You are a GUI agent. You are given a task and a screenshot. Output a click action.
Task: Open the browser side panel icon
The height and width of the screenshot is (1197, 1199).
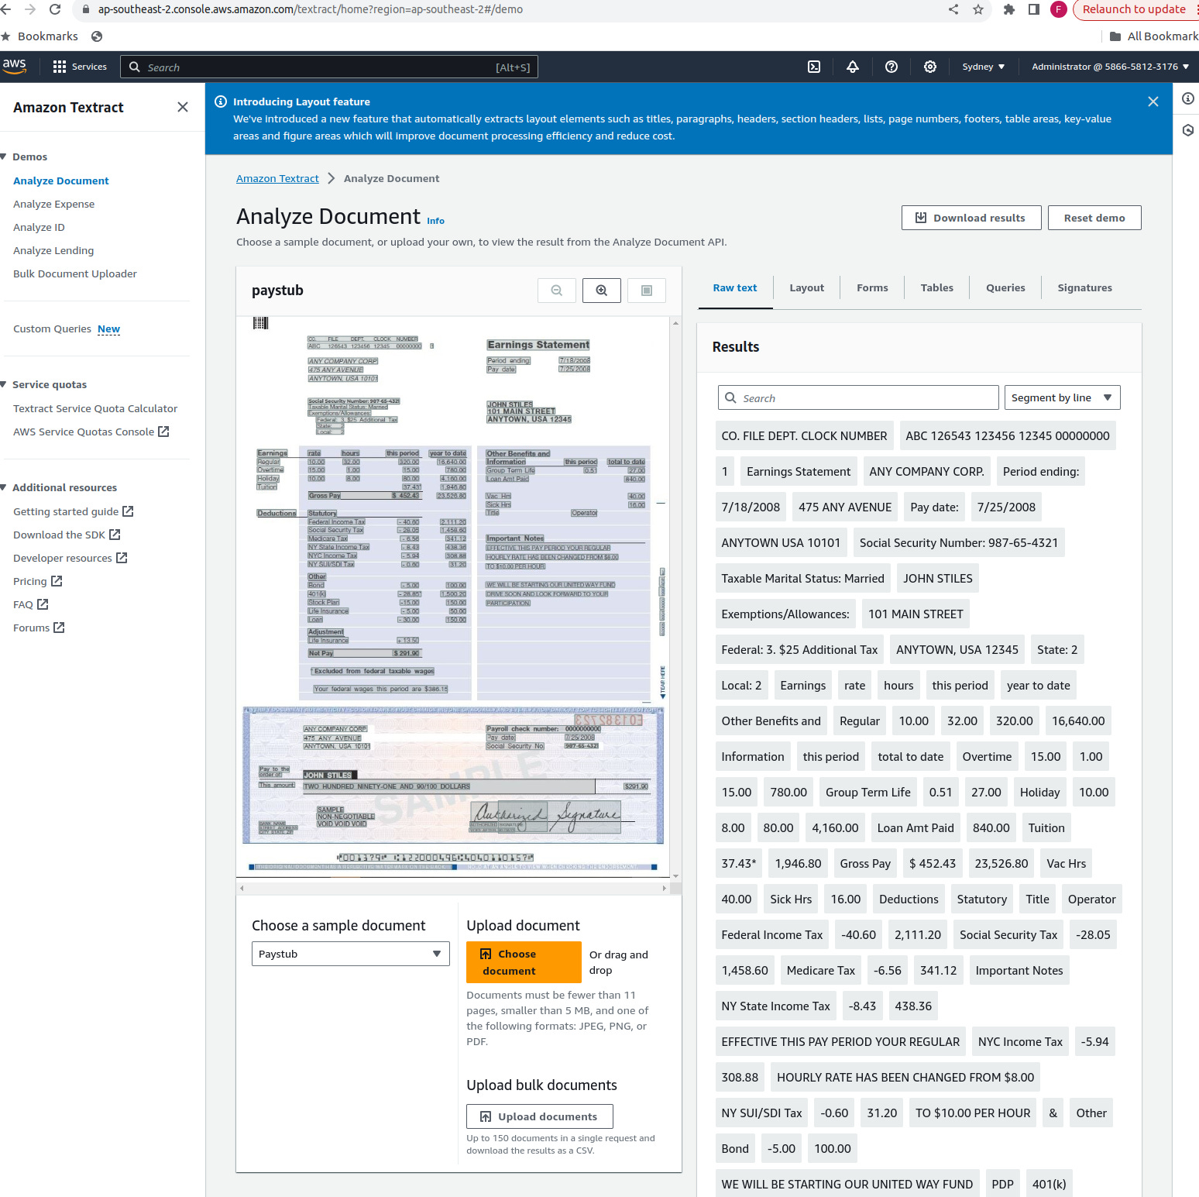click(x=1034, y=9)
